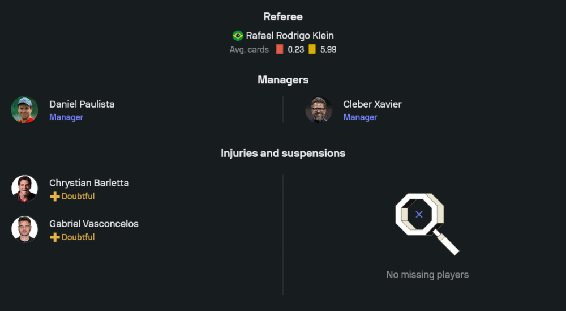Open referee Rafael Rodrigo Klein's page
The width and height of the screenshot is (566, 311).
[289, 36]
